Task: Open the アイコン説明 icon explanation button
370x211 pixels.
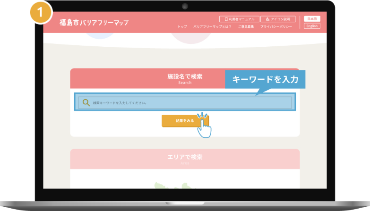Action: (x=278, y=19)
